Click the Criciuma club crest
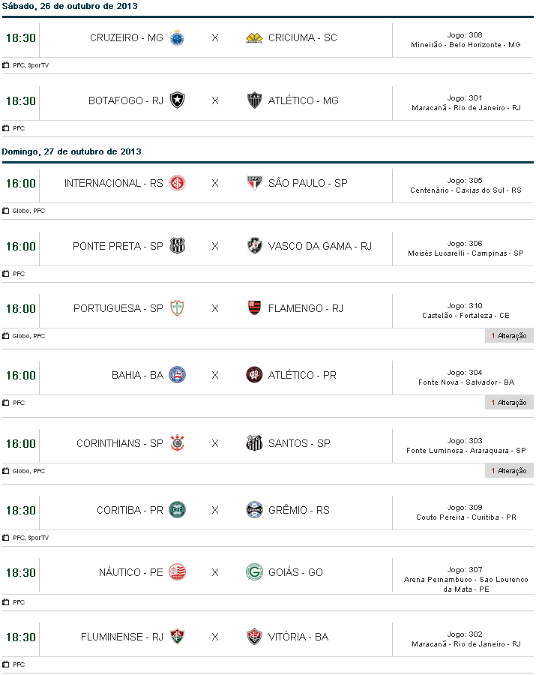This screenshot has height=675, width=536. (254, 37)
